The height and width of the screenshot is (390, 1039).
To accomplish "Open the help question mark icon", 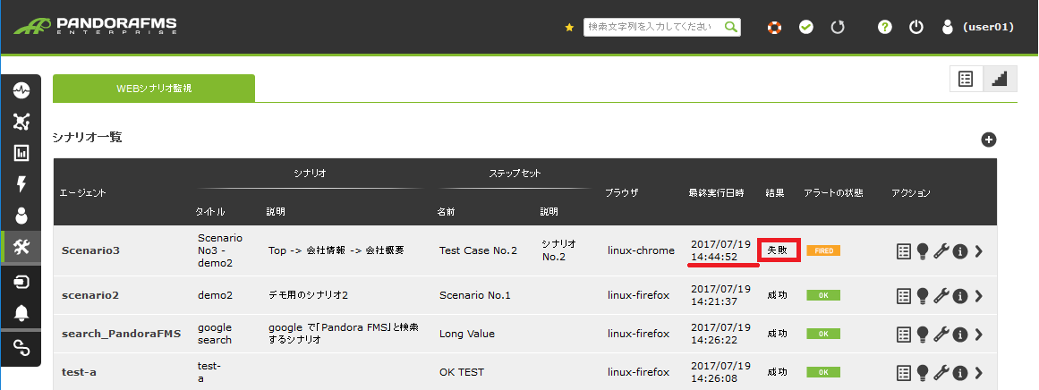I will [x=884, y=27].
